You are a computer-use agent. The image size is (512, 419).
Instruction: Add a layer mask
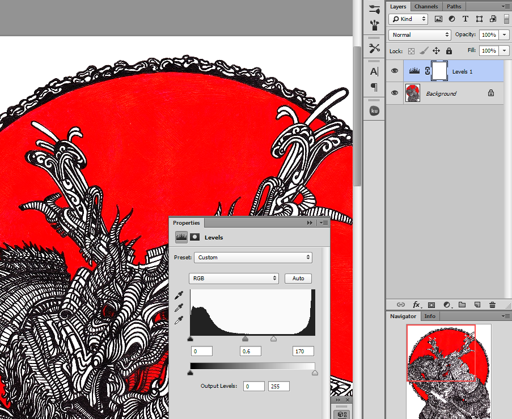431,305
